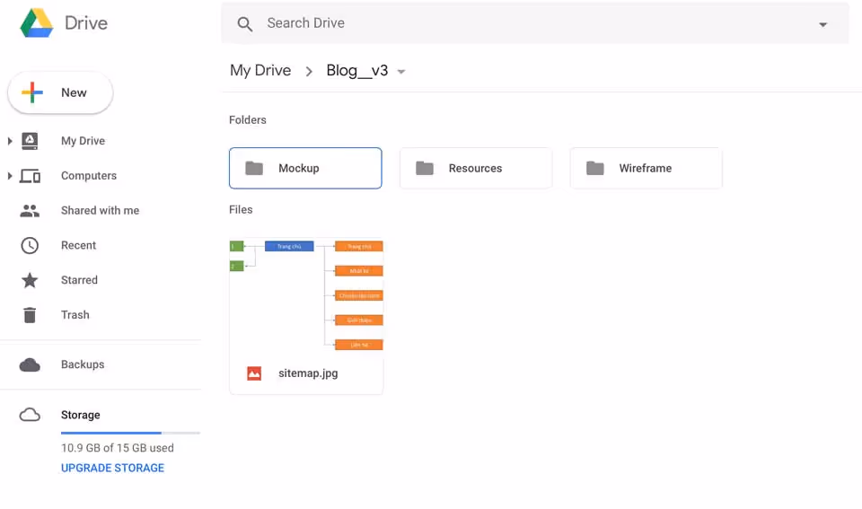Viewport: 862px width, 509px height.
Task: Click the New button
Action: pos(60,92)
